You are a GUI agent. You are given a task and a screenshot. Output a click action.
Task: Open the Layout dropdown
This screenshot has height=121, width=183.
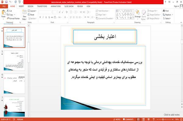(x=32, y=11)
